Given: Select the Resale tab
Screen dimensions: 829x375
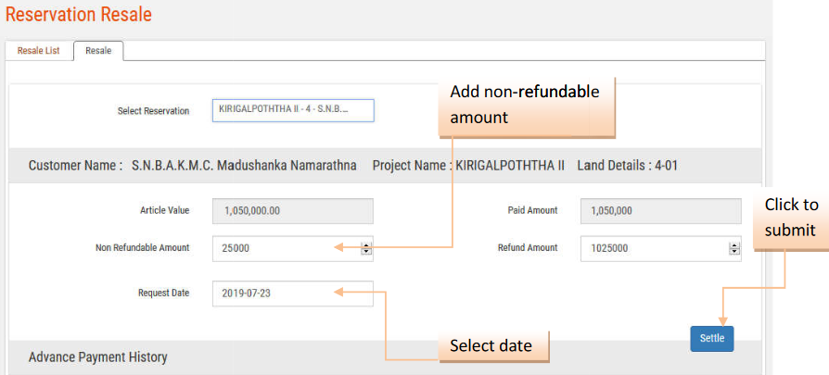Looking at the screenshot, I should coord(98,51).
